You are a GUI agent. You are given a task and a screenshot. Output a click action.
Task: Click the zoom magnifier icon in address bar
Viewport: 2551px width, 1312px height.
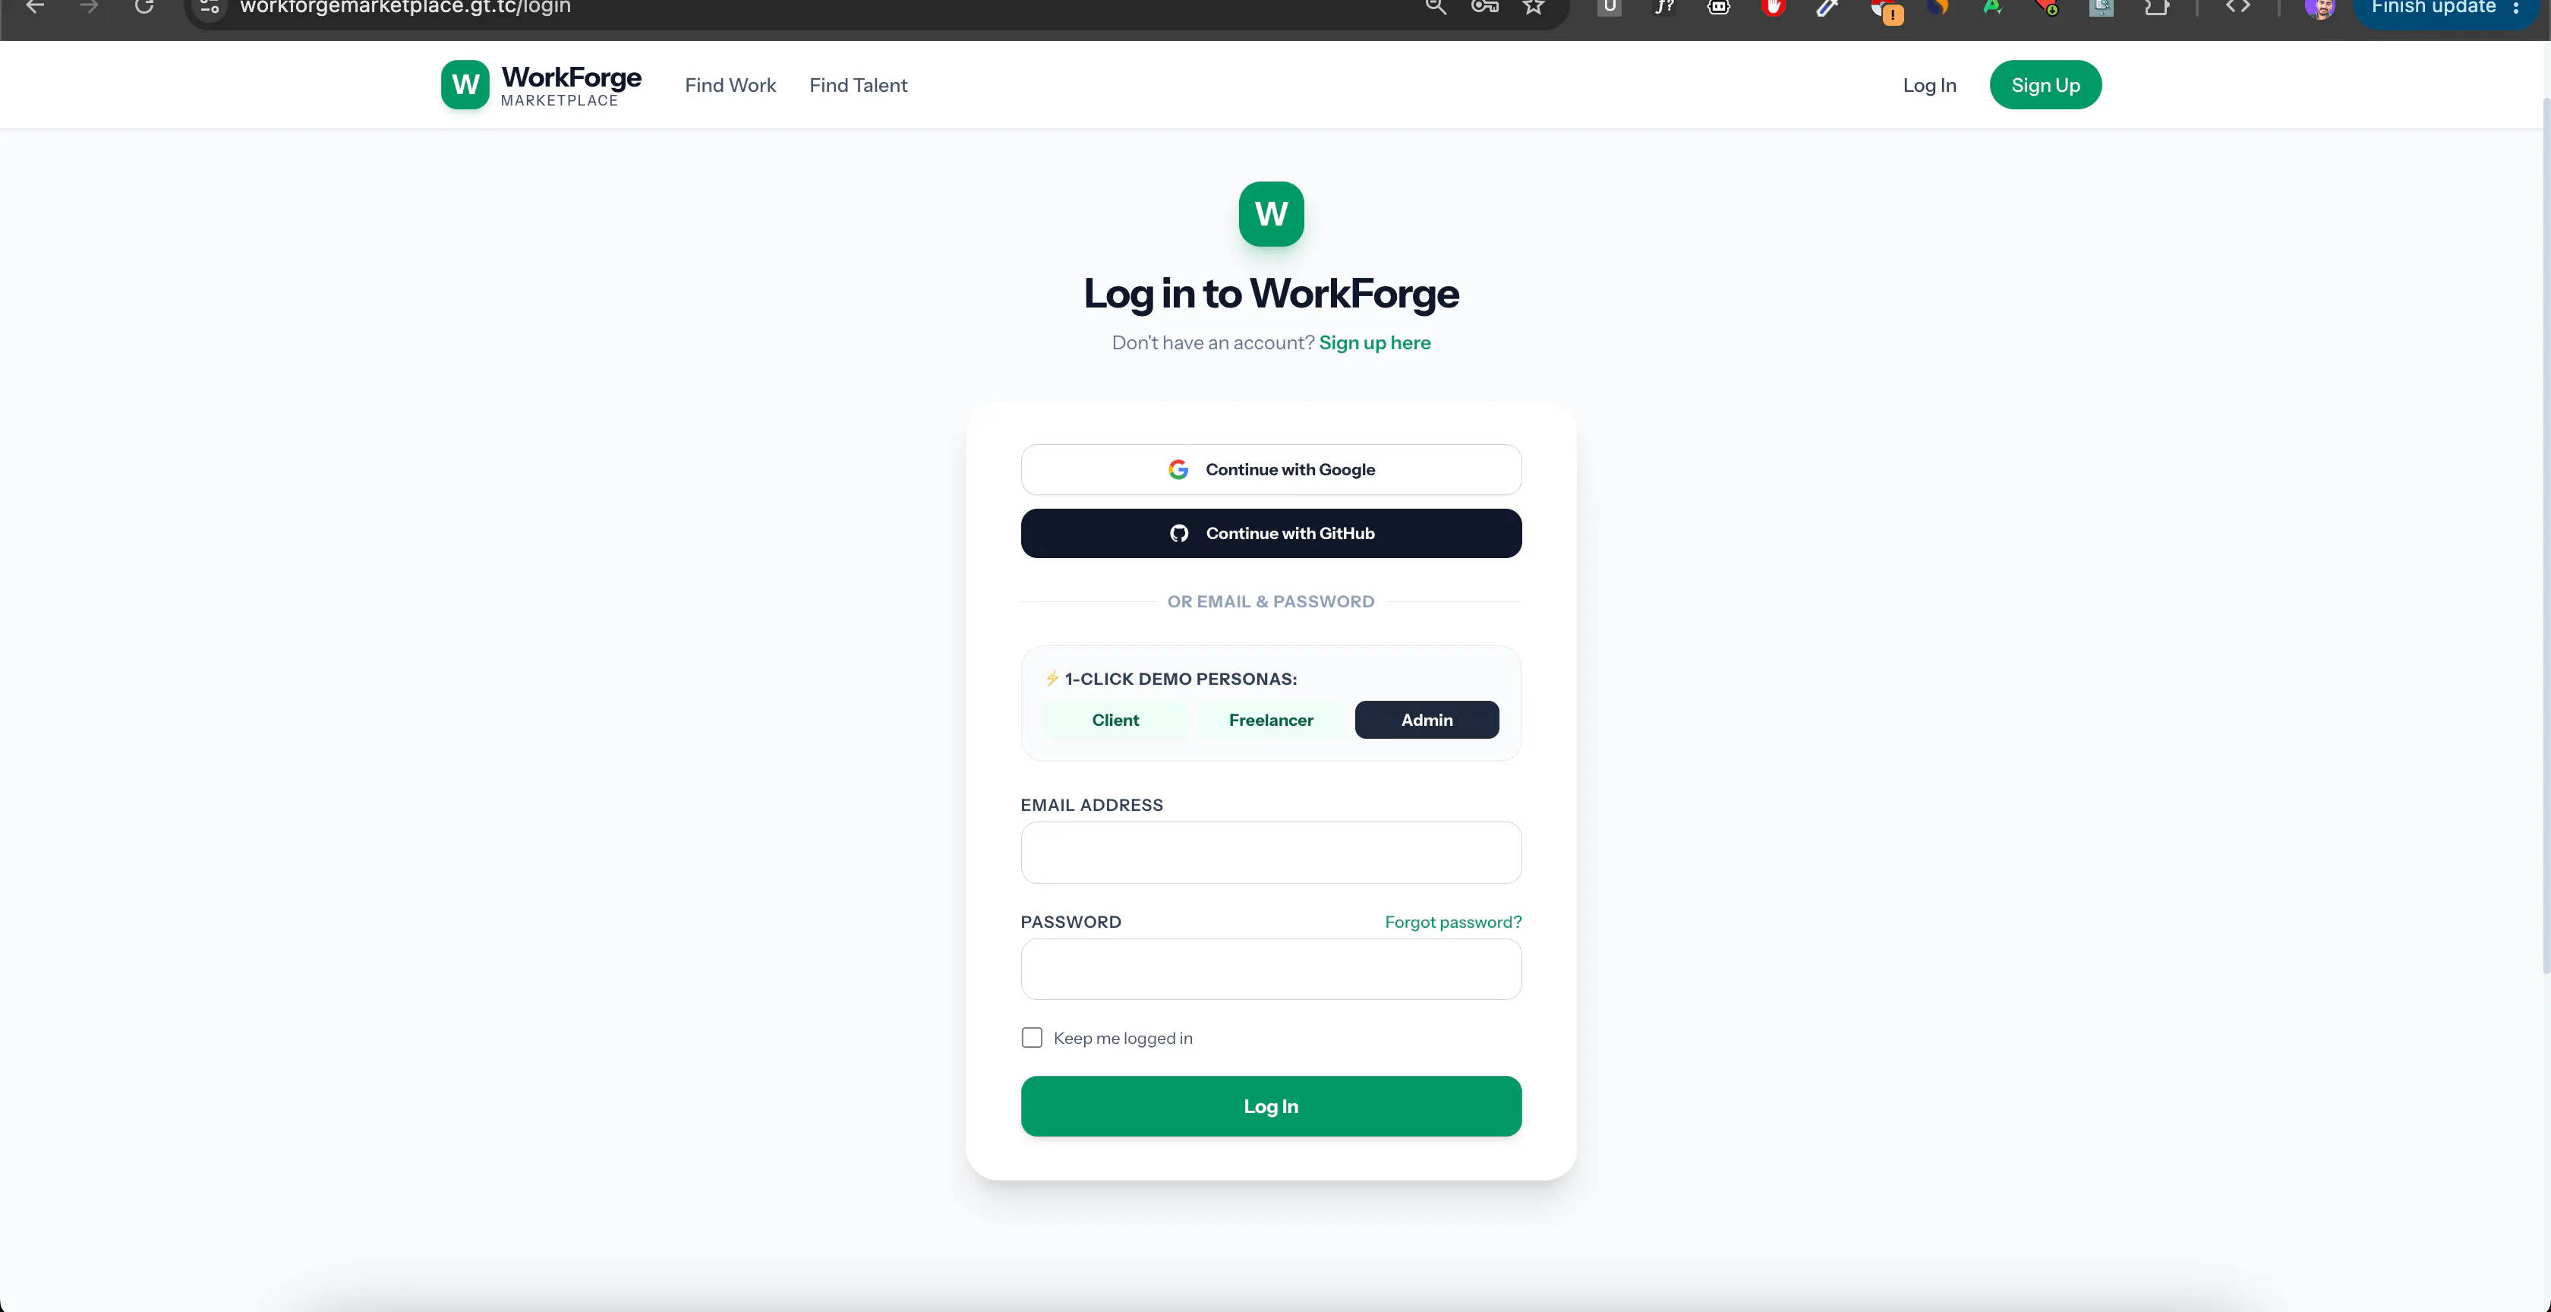[1436, 7]
